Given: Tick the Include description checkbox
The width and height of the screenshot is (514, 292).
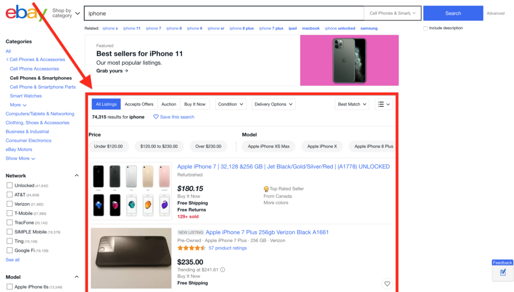Looking at the screenshot, I should (425, 28).
